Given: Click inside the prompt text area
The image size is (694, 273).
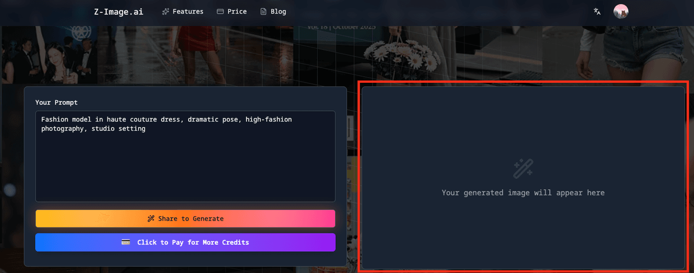Looking at the screenshot, I should point(185,156).
